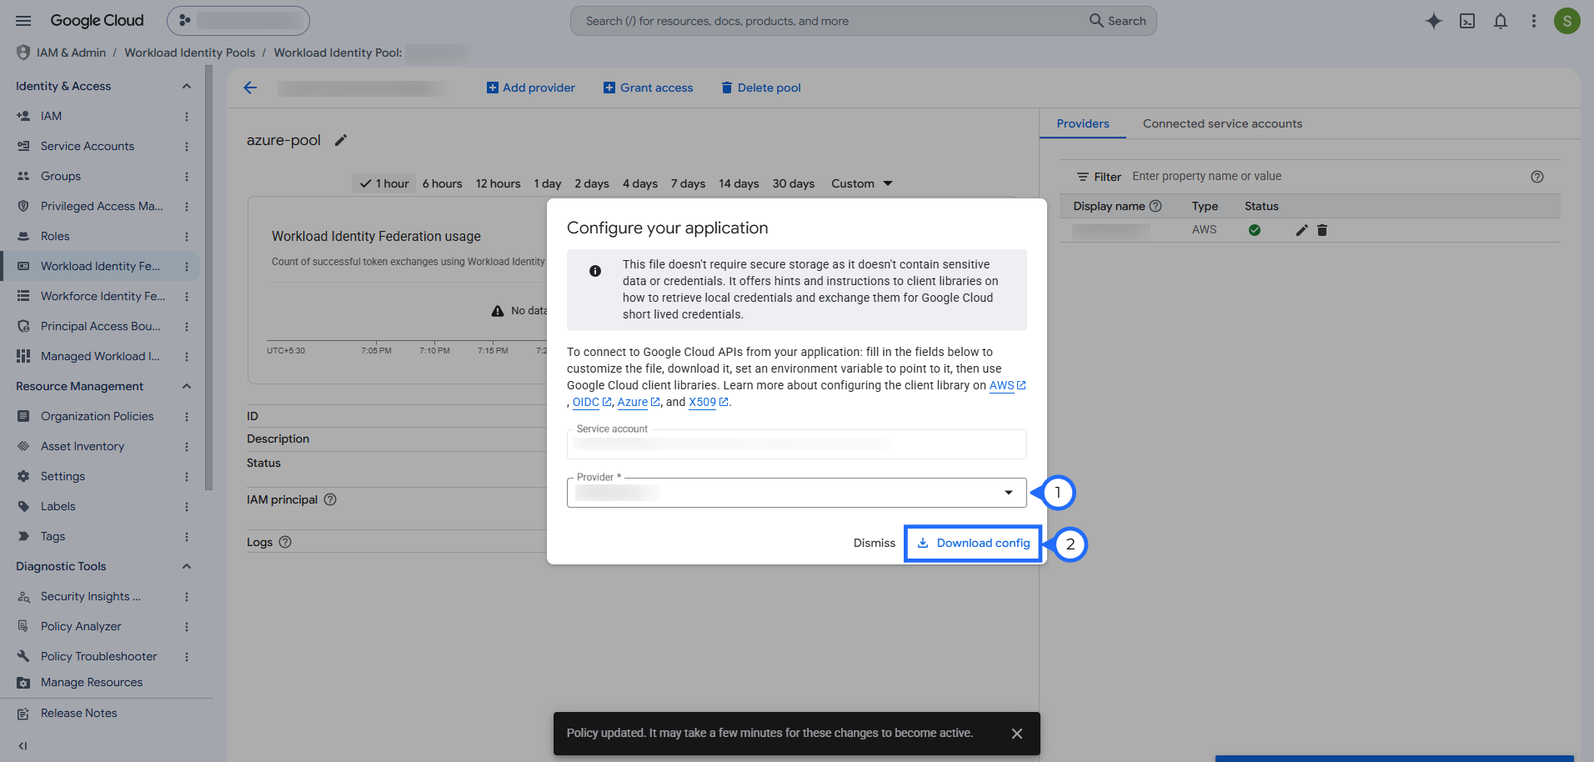The width and height of the screenshot is (1594, 762).
Task: Open Manage Resources in the sidebar
Action: [92, 682]
